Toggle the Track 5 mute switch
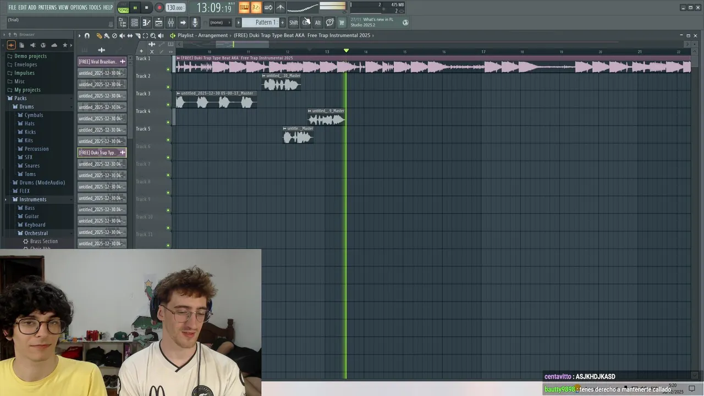 [168, 140]
